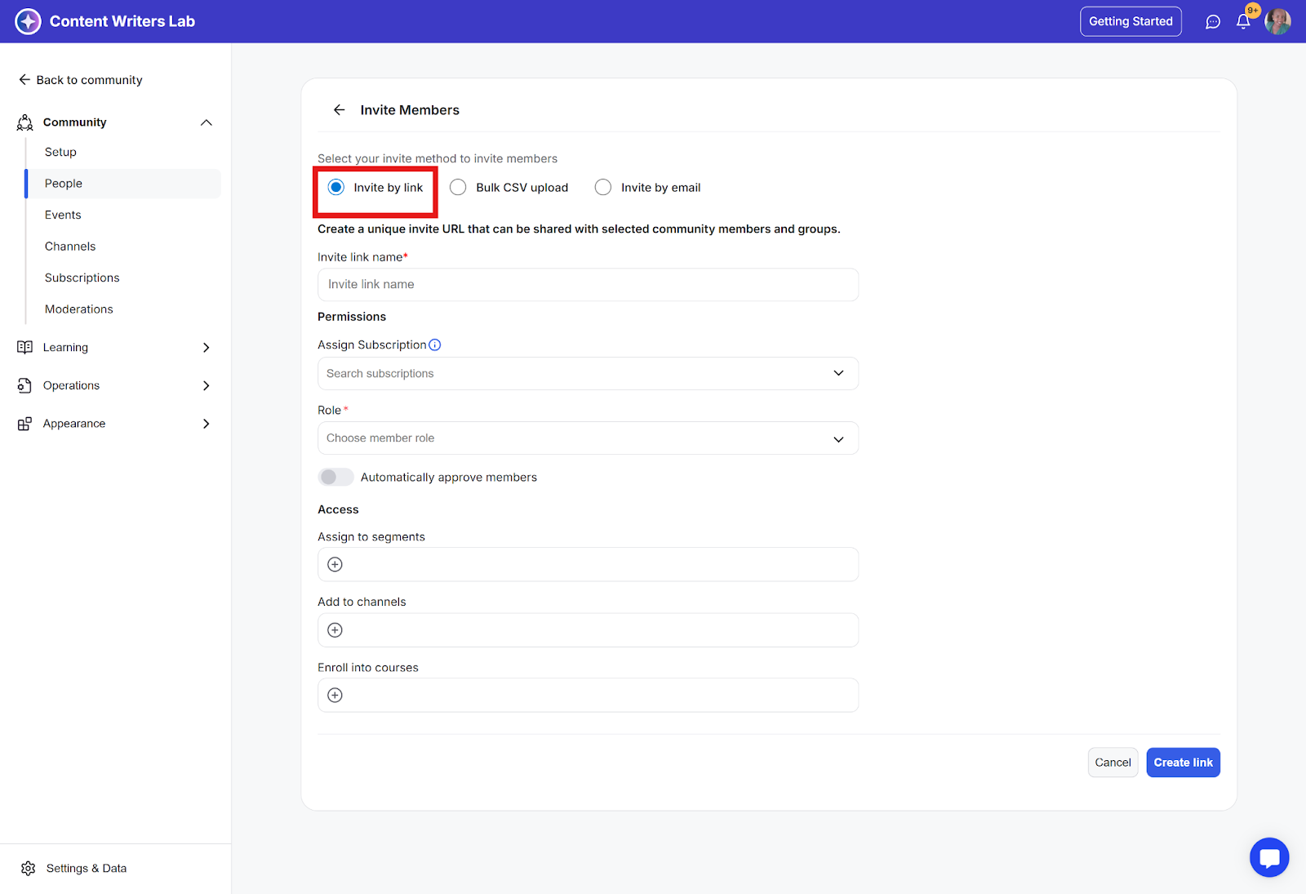Enable Automatically approve members toggle
Screen dimensions: 1306x894
click(335, 477)
